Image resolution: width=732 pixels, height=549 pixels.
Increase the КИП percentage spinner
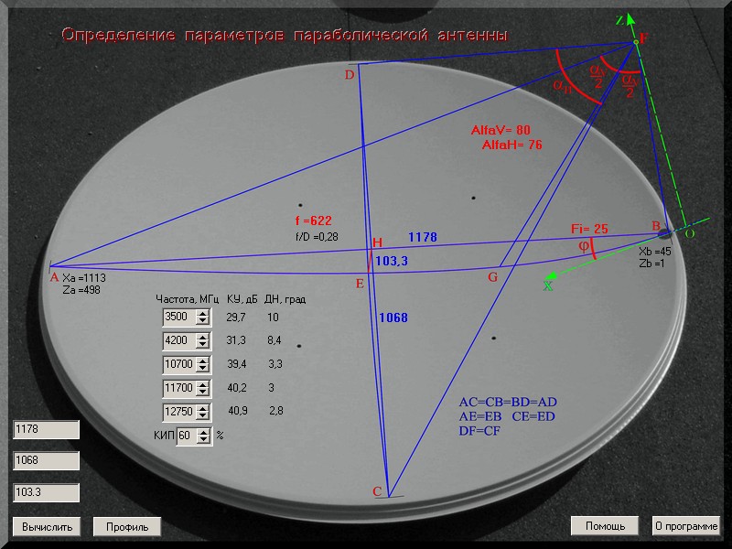[x=203, y=432]
